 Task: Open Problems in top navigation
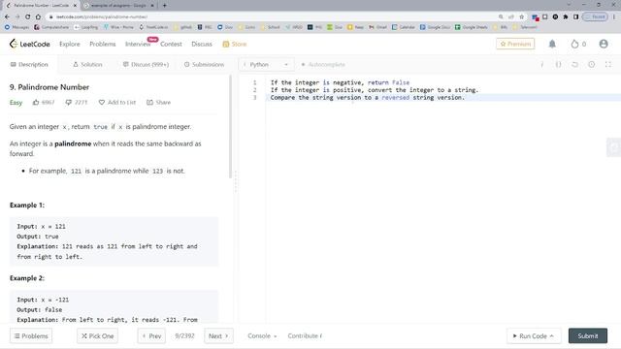(x=103, y=44)
